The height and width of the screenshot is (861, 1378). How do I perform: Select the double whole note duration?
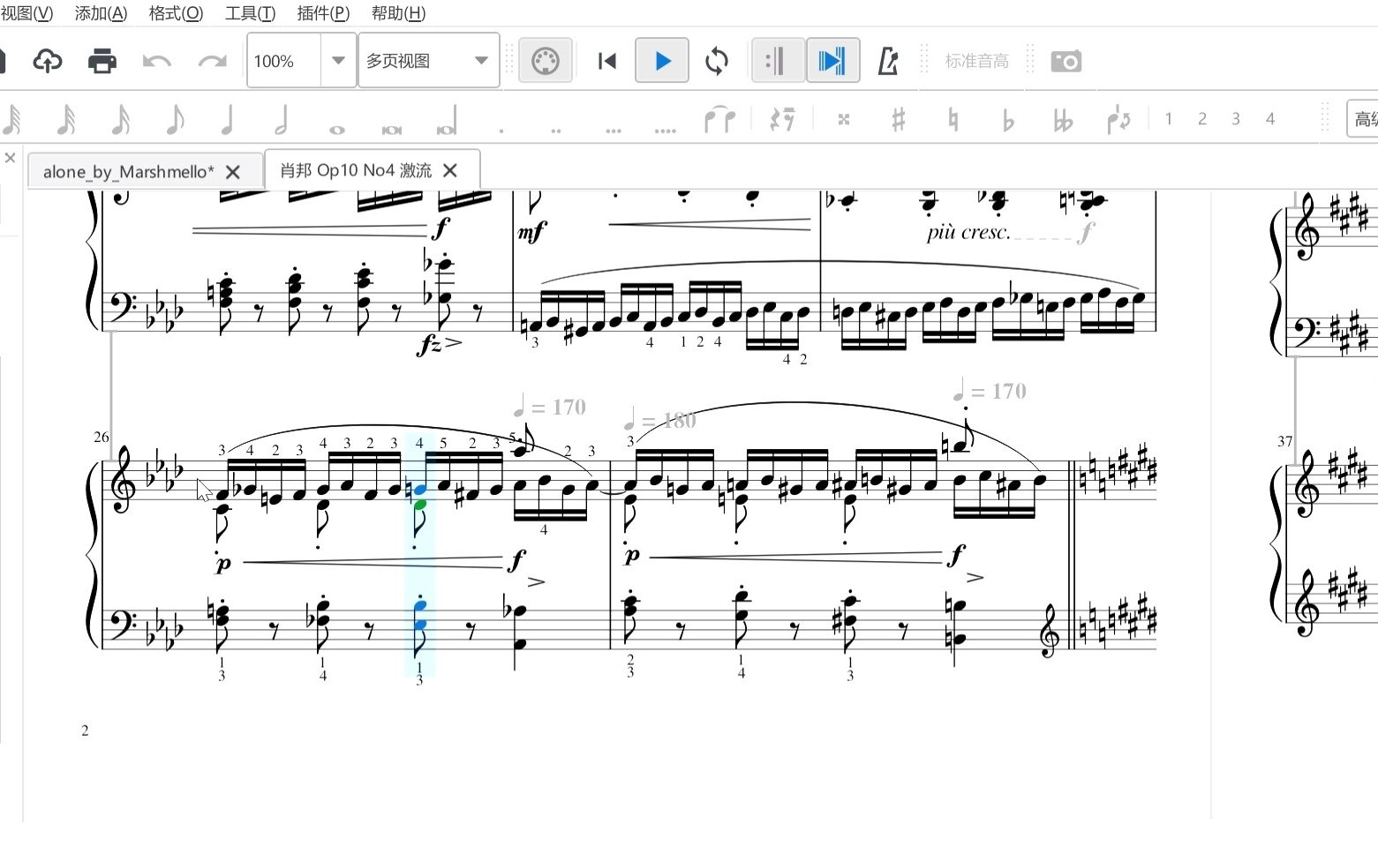[391, 129]
